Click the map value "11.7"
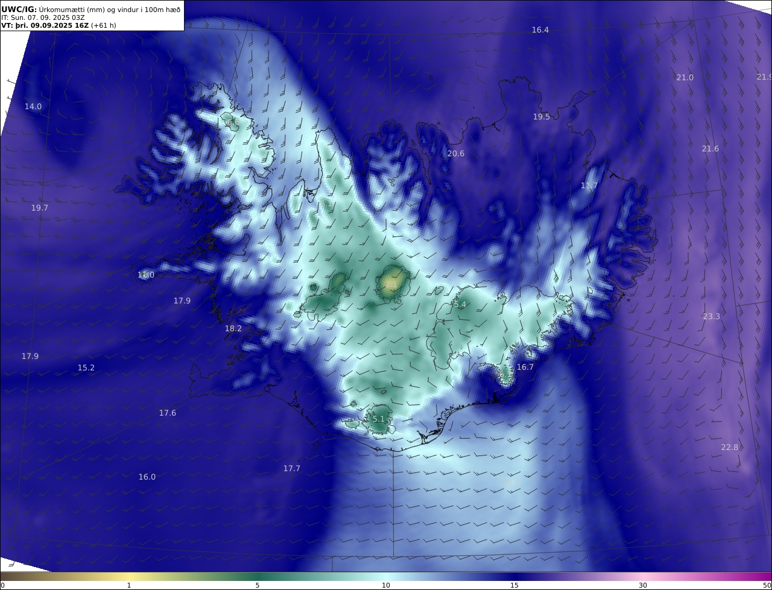772x590 pixels. [x=589, y=186]
